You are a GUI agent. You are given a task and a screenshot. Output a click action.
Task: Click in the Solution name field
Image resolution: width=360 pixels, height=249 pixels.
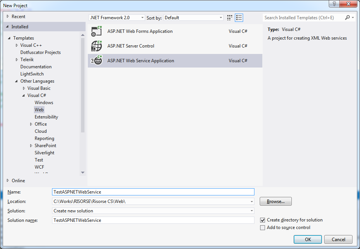click(x=153, y=220)
